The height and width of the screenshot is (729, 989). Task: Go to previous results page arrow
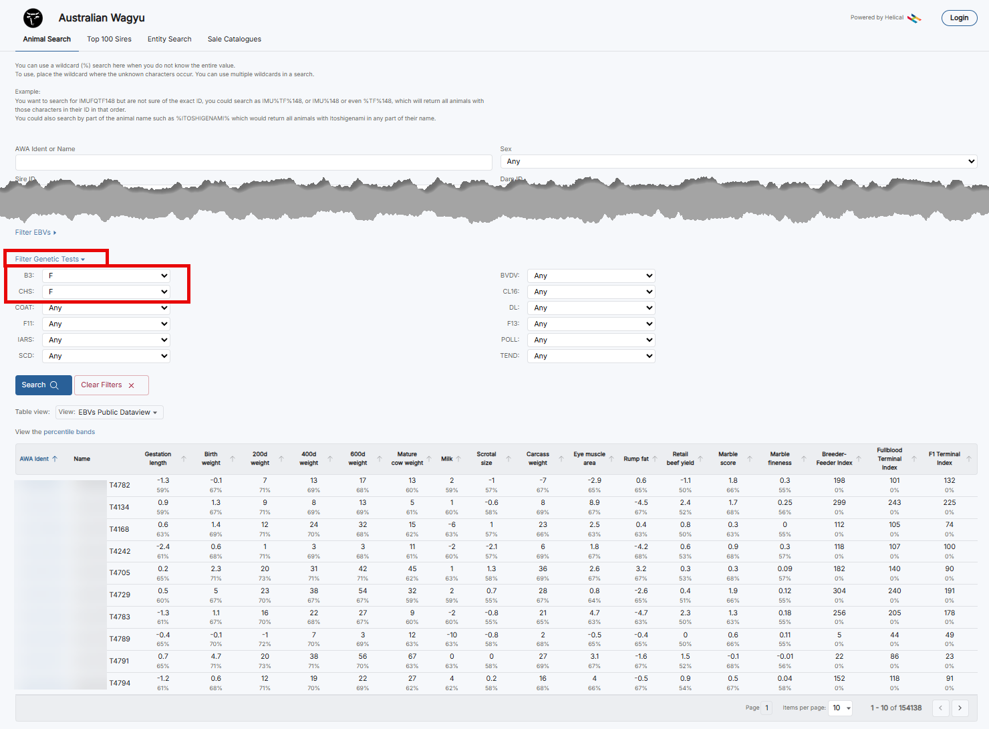[940, 708]
